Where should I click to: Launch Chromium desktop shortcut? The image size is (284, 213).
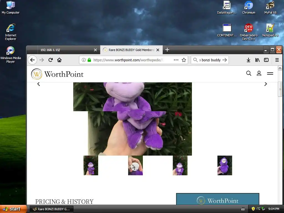pyautogui.click(x=248, y=7)
